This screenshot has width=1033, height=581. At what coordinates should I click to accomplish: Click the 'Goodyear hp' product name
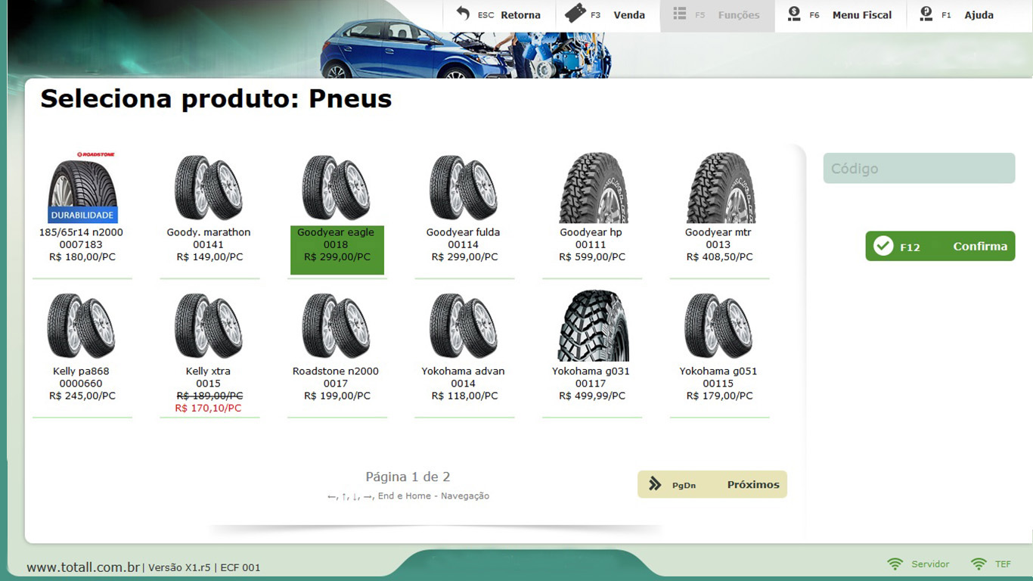tap(591, 232)
